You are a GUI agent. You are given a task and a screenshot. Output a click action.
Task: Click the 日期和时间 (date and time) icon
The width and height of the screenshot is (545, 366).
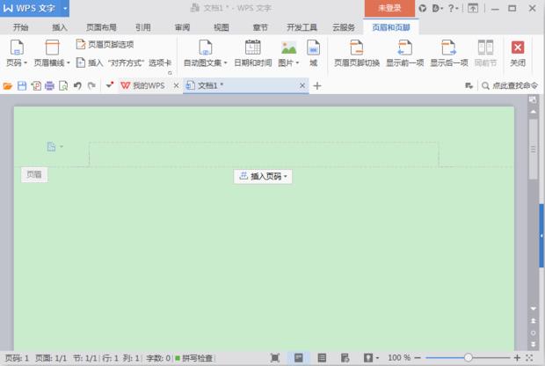[252, 53]
